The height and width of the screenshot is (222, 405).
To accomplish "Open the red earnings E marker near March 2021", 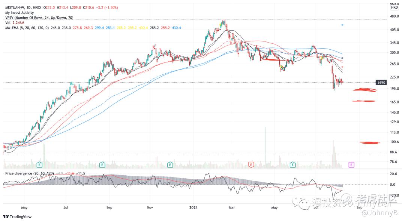I will [x=251, y=164].
